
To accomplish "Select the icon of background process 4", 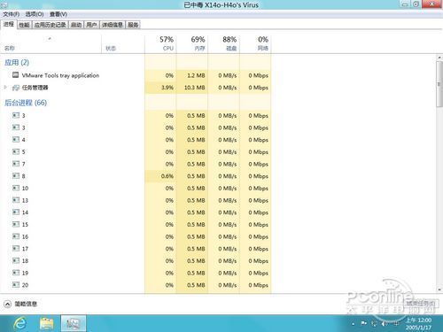I will [x=16, y=140].
